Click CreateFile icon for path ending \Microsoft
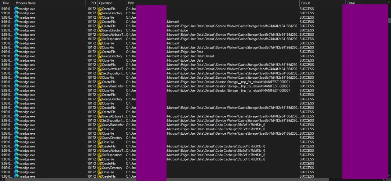The height and width of the screenshot is (181, 391). pyautogui.click(x=99, y=22)
